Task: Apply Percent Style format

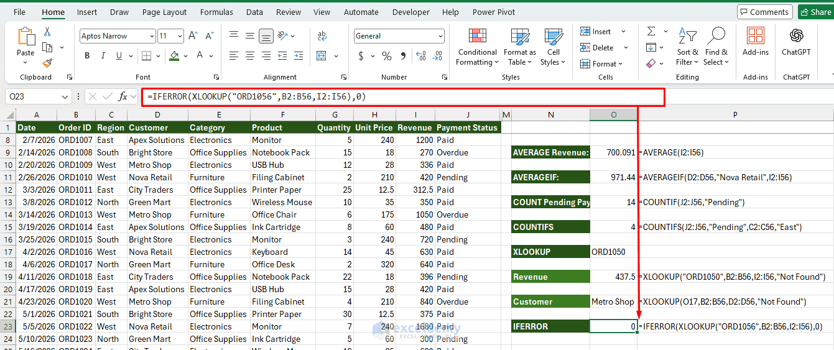Action: [387, 56]
